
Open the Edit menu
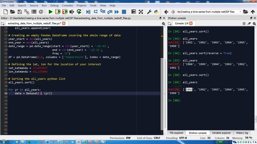12,5
